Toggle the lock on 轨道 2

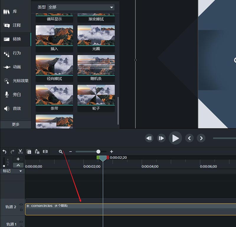(x=21, y=209)
